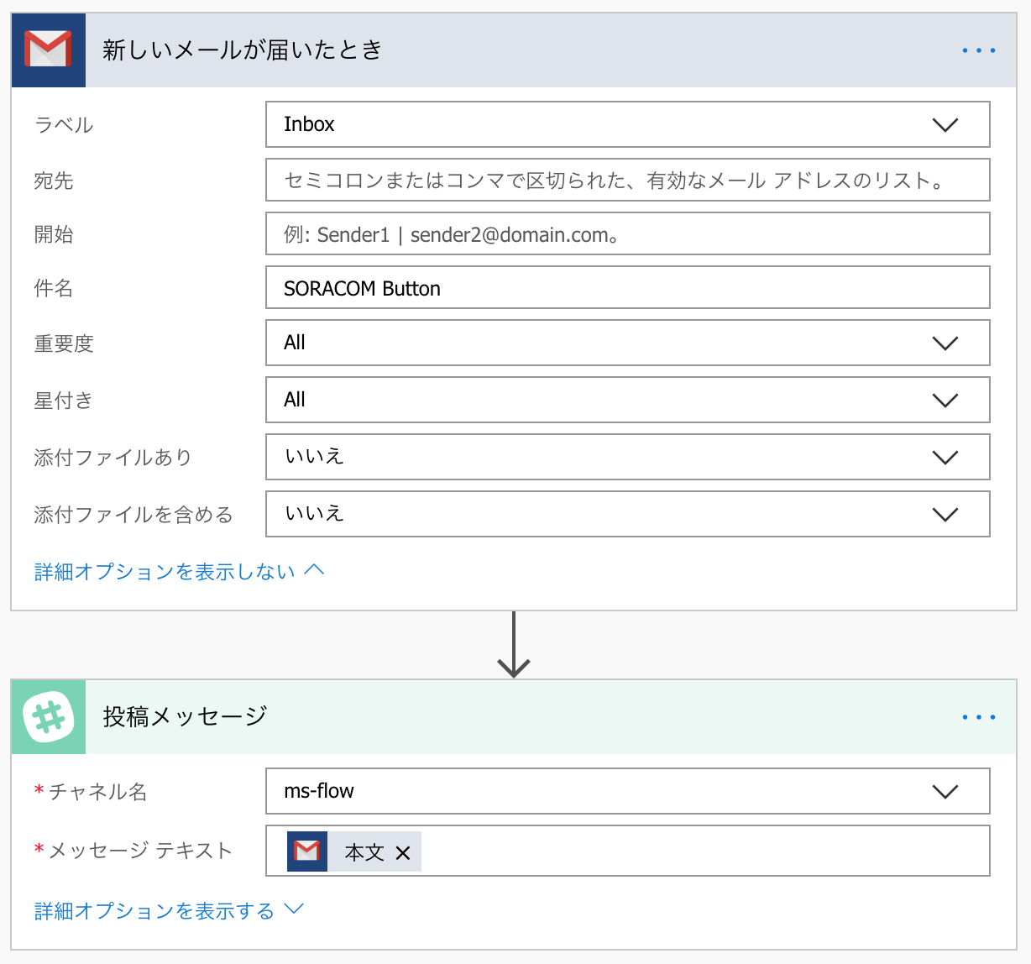
Task: Select the 投稿メッセージ card header
Action: (x=185, y=717)
